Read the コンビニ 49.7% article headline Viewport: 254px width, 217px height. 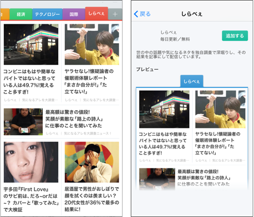29,81
